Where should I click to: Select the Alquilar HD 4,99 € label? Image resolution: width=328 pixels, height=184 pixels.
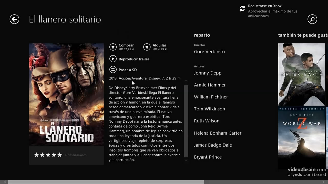tap(160, 47)
